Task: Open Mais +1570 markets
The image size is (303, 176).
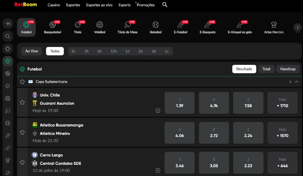Action: [283, 133]
